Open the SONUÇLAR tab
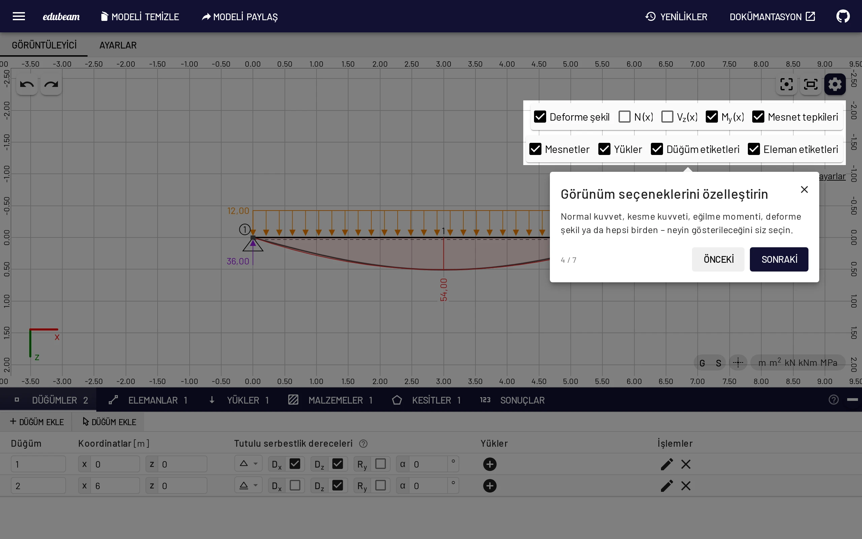This screenshot has height=539, width=862. pos(513,400)
